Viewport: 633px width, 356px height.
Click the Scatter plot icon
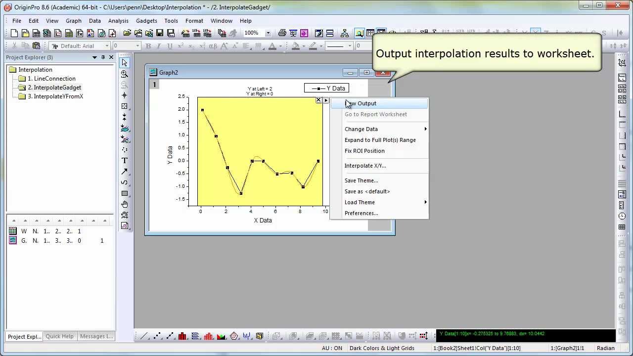157,336
